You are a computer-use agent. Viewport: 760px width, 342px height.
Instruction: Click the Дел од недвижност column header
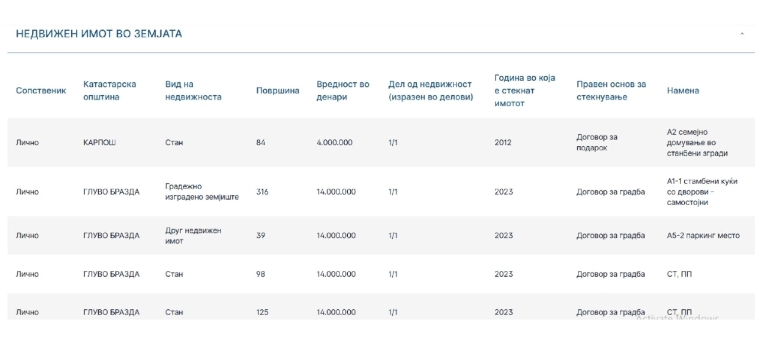point(430,91)
